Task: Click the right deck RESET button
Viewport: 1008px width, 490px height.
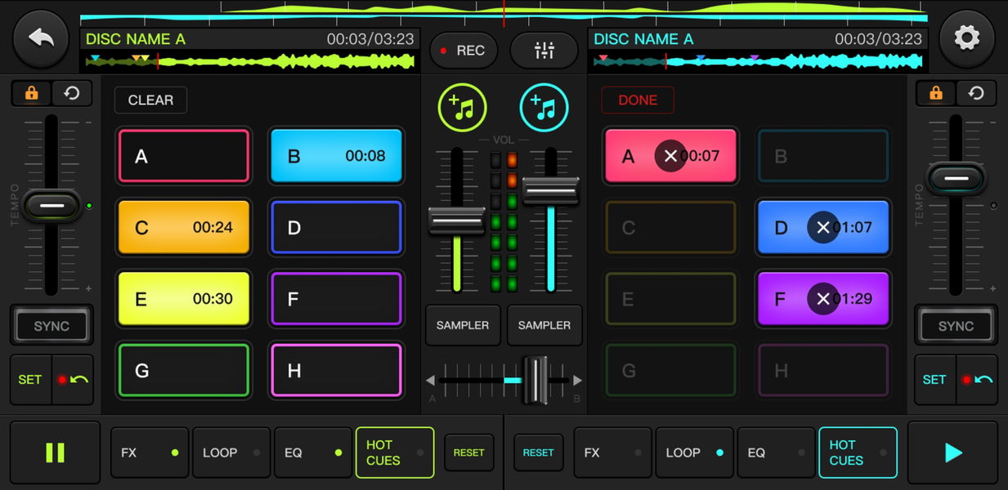Action: point(539,452)
